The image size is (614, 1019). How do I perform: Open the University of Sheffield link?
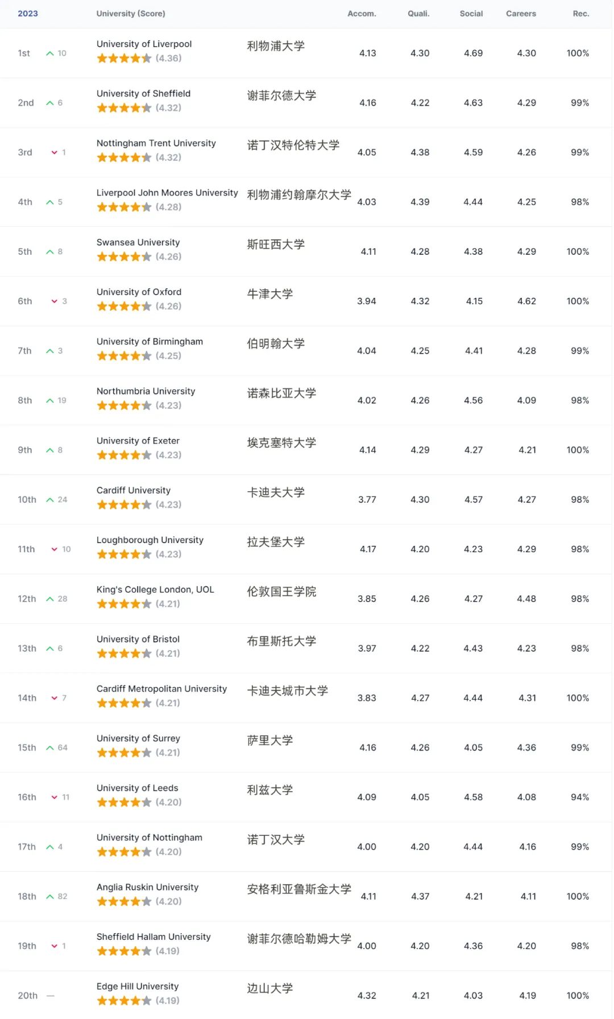[x=143, y=93]
